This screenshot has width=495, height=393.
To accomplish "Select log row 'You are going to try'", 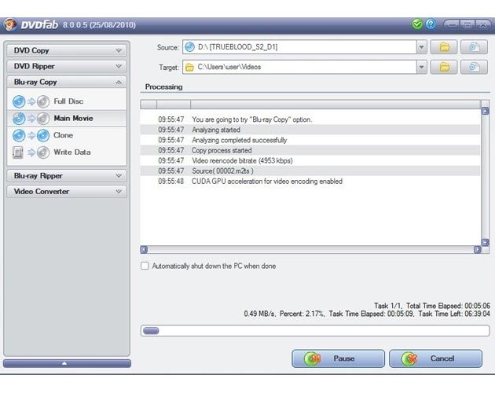I will 310,119.
